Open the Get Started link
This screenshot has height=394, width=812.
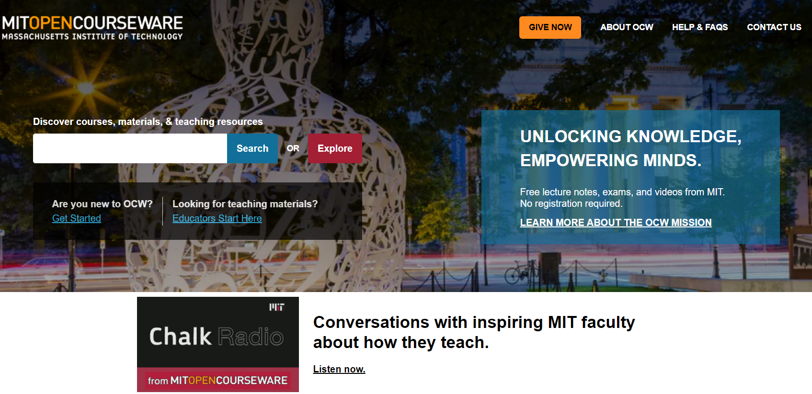pos(77,218)
